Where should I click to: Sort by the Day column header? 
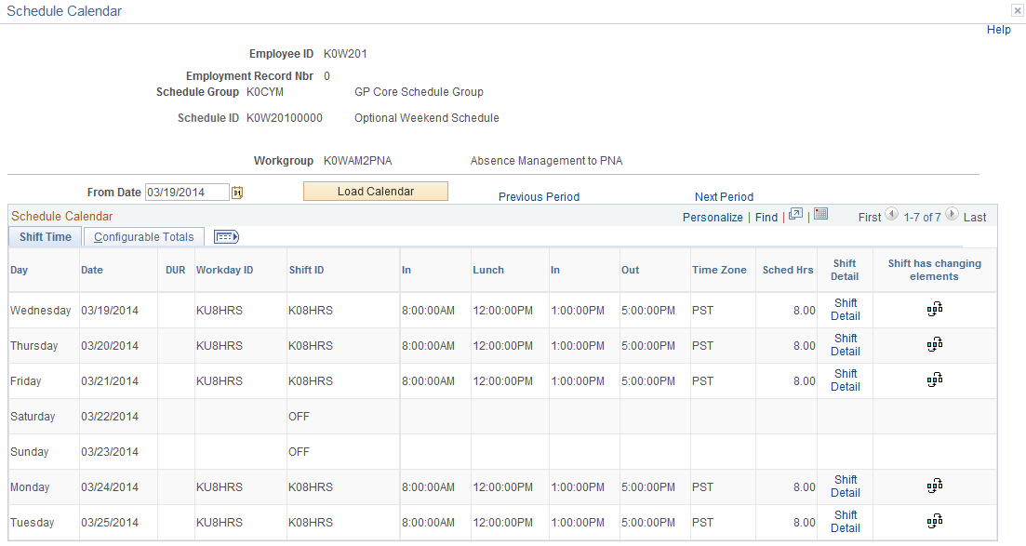19,270
